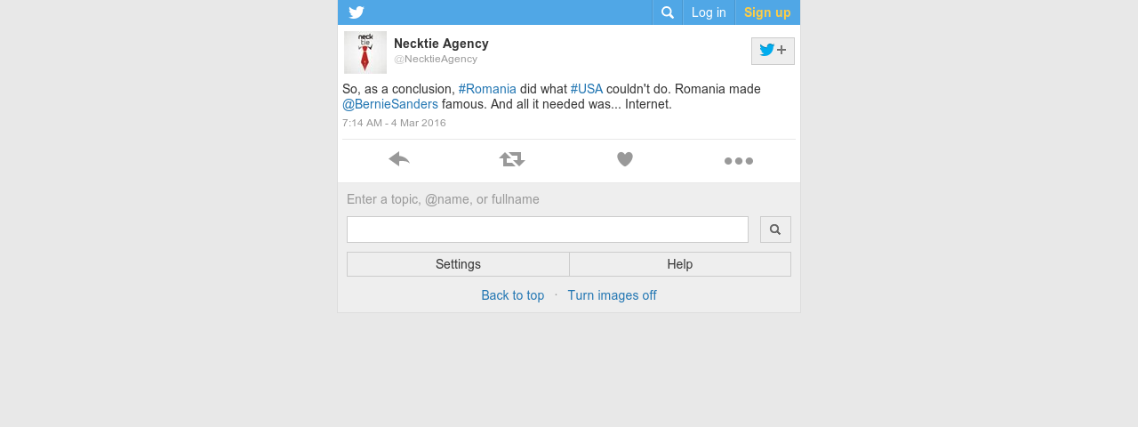The height and width of the screenshot is (427, 1138).
Task: Click the Log in link
Action: 709,12
